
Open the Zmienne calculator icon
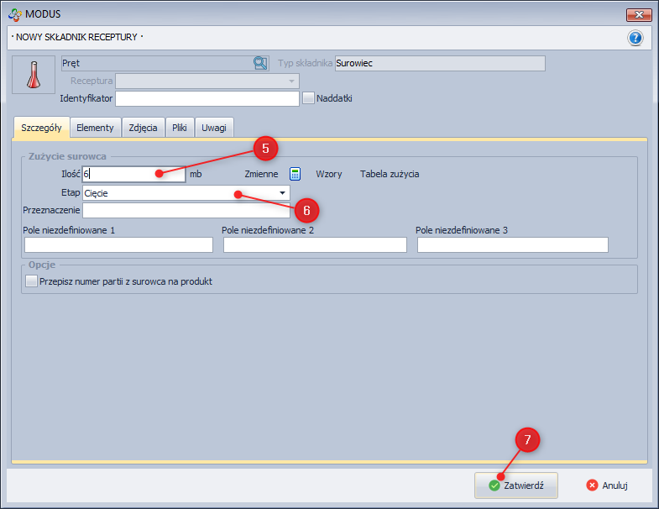click(x=296, y=174)
